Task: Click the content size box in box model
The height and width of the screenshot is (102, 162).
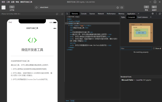Action: coord(141,33)
